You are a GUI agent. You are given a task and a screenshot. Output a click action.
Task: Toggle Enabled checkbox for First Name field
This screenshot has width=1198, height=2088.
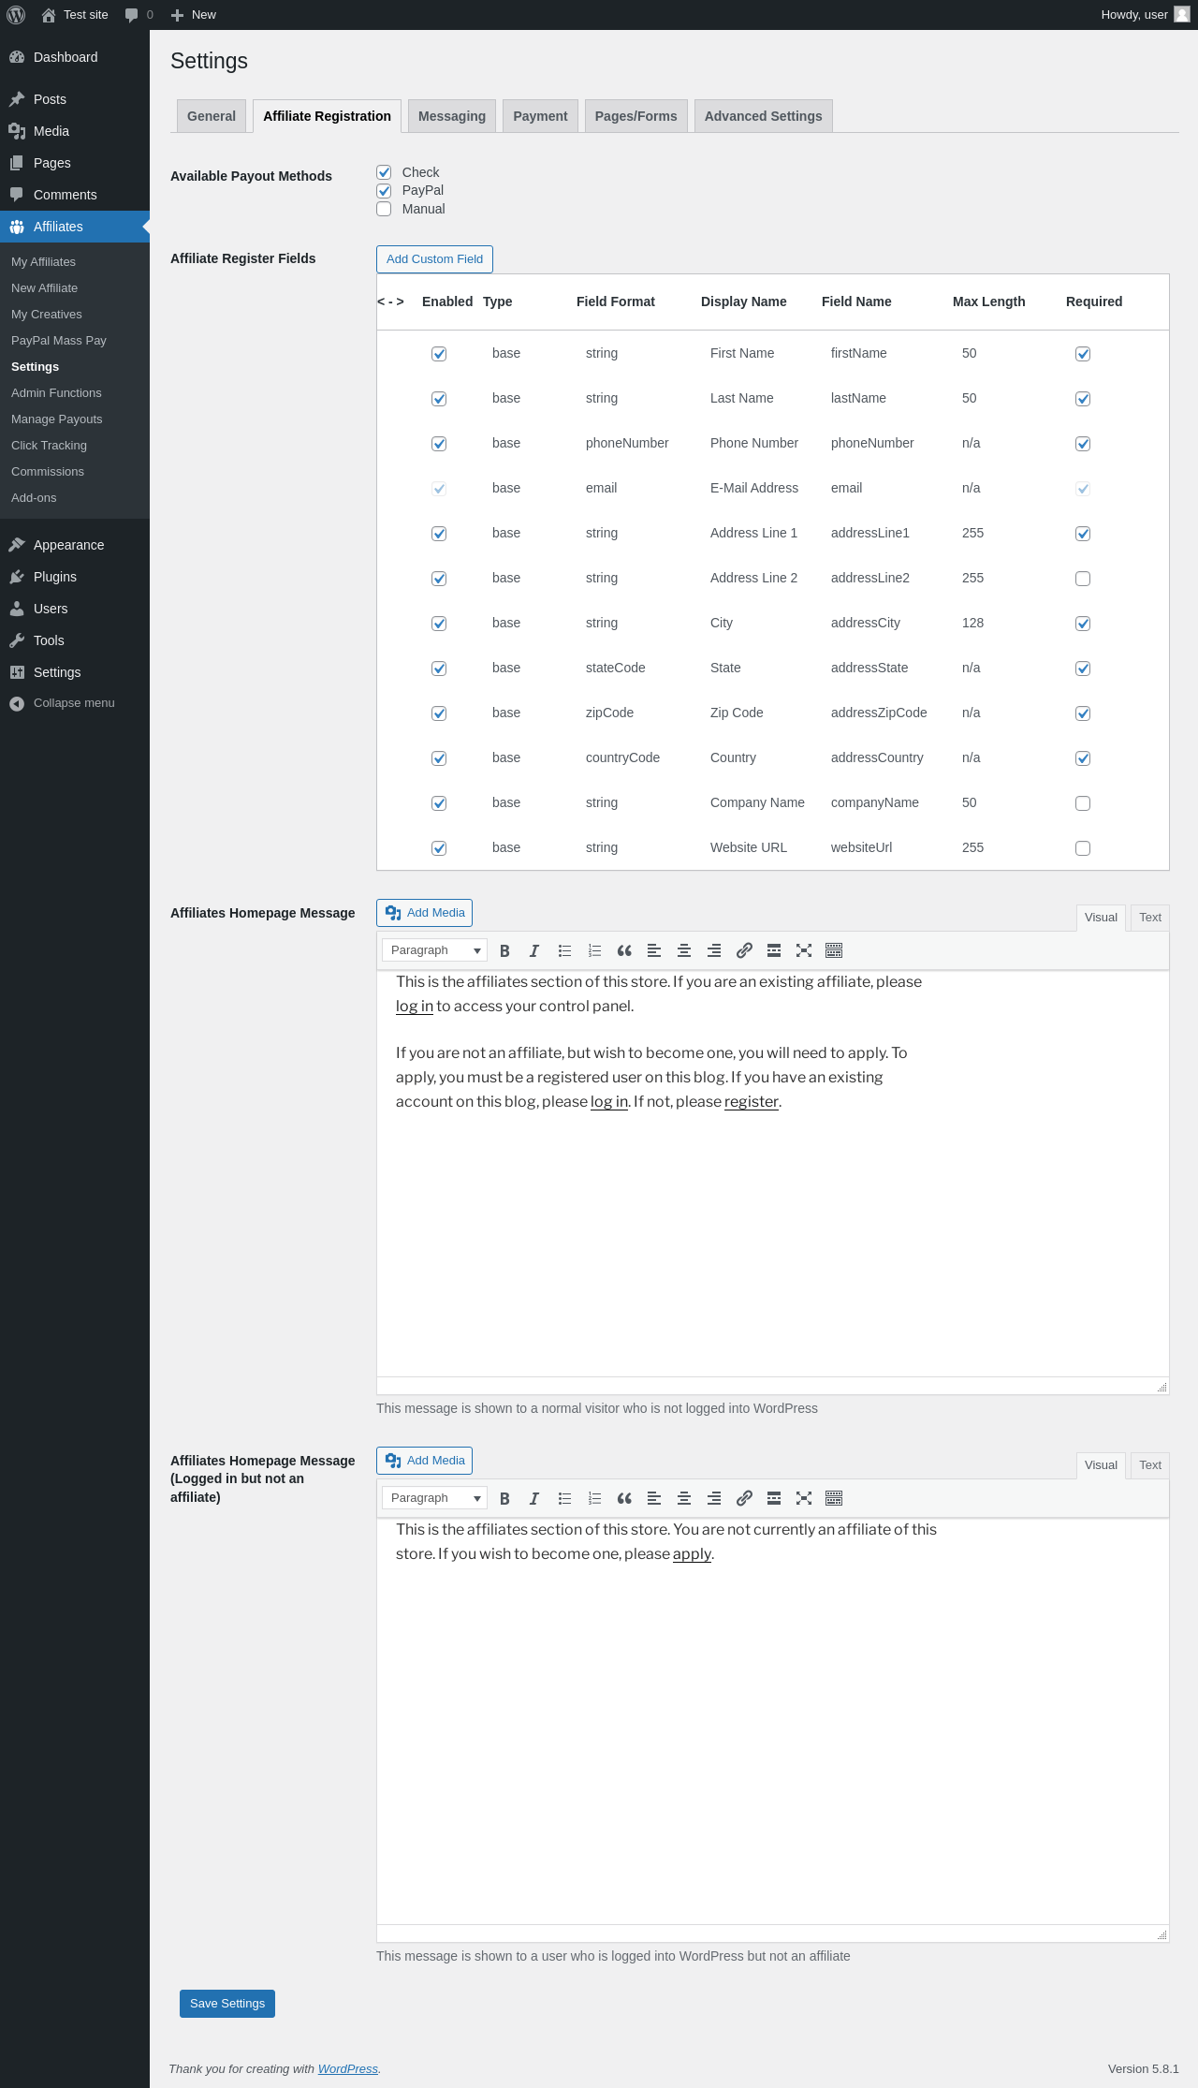439,354
